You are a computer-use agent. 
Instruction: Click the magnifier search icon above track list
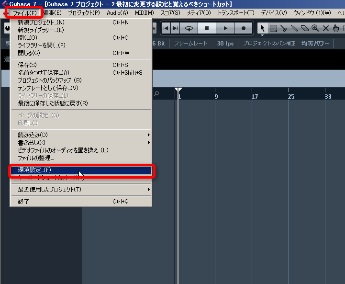[x=156, y=94]
